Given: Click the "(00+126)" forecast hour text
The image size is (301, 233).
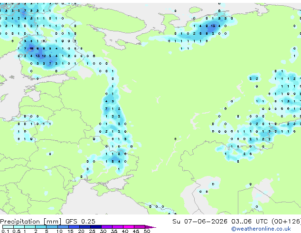Looking at the screenshot, I should (286, 222).
